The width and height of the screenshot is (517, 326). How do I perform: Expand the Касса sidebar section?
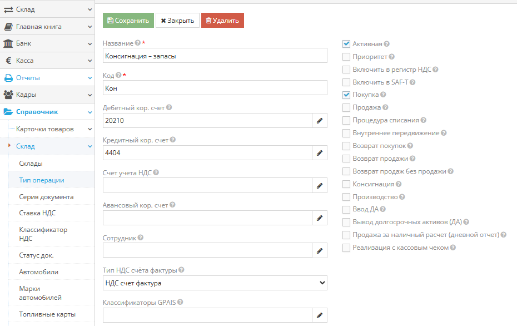(47, 61)
